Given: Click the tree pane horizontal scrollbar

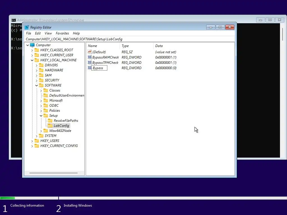Looking at the screenshot, I should coord(54,173).
